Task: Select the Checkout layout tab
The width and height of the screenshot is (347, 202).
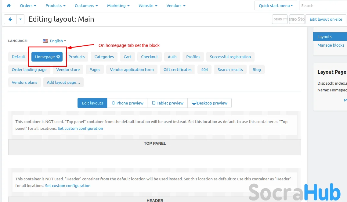Action: [150, 57]
